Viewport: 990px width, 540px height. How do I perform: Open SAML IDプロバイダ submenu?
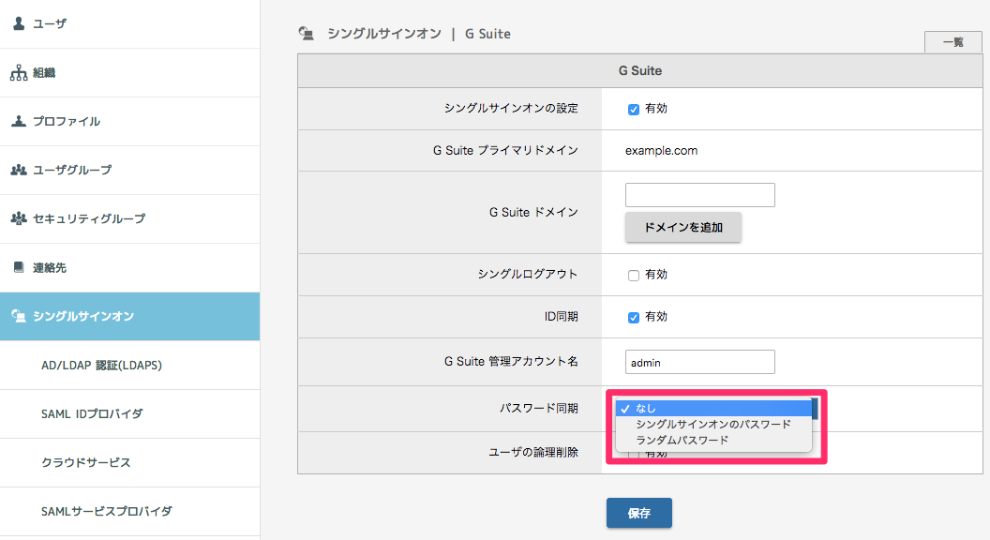click(129, 413)
